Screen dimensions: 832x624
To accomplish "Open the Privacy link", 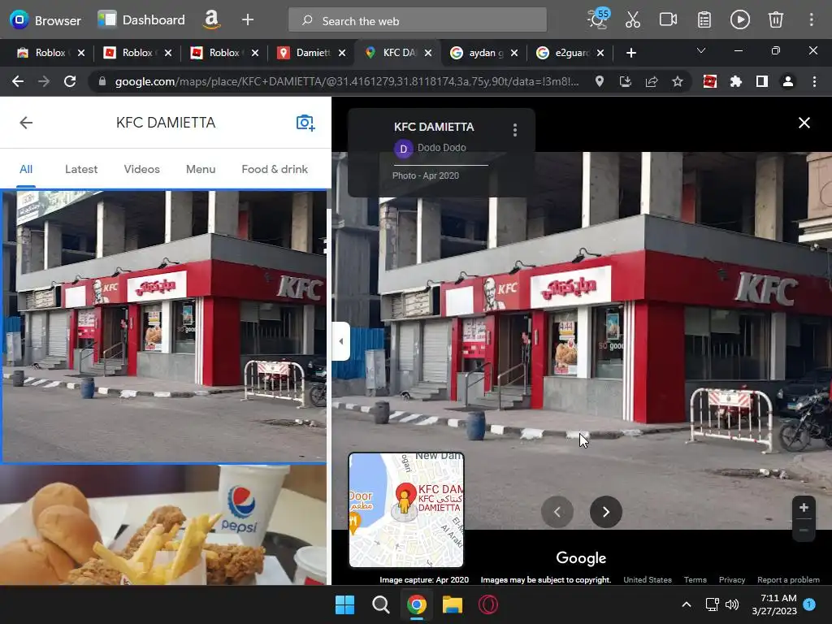I will click(x=732, y=580).
